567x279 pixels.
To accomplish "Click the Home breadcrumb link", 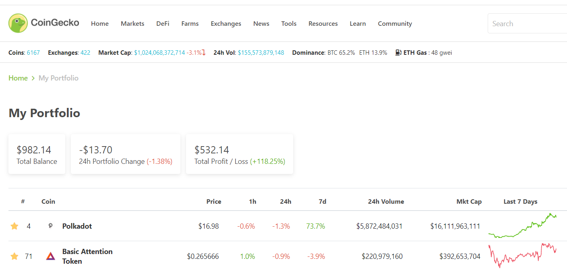I will pyautogui.click(x=18, y=78).
